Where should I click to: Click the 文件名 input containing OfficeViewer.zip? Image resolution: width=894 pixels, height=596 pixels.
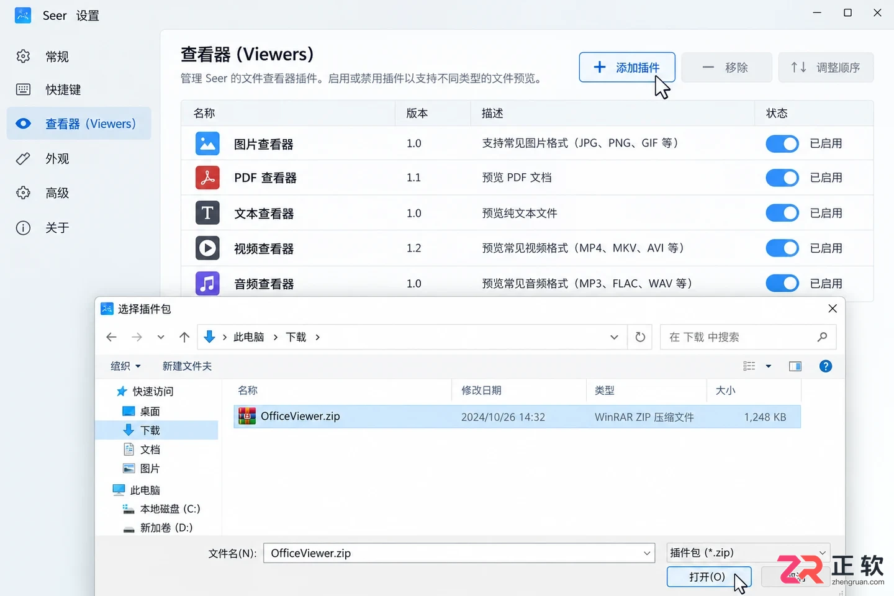click(459, 553)
